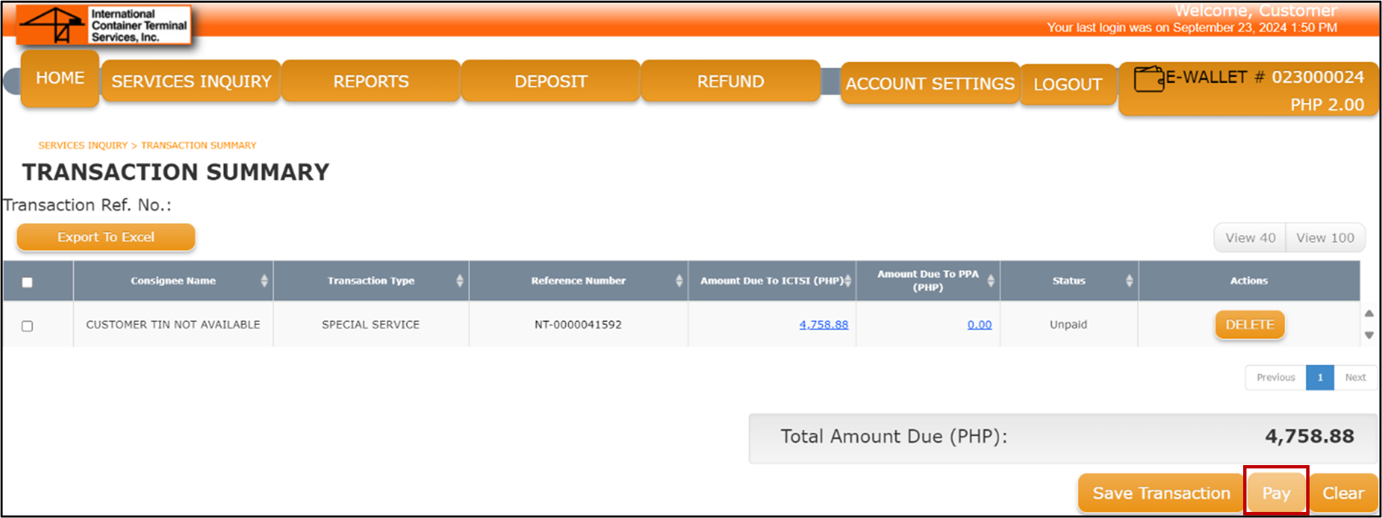Switch to View 100 rows

[x=1325, y=238]
